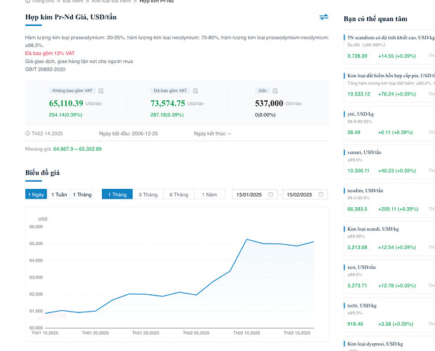Open the 'neodim, USD/tấn' item
This screenshot has width=435, height=351.
365,190
